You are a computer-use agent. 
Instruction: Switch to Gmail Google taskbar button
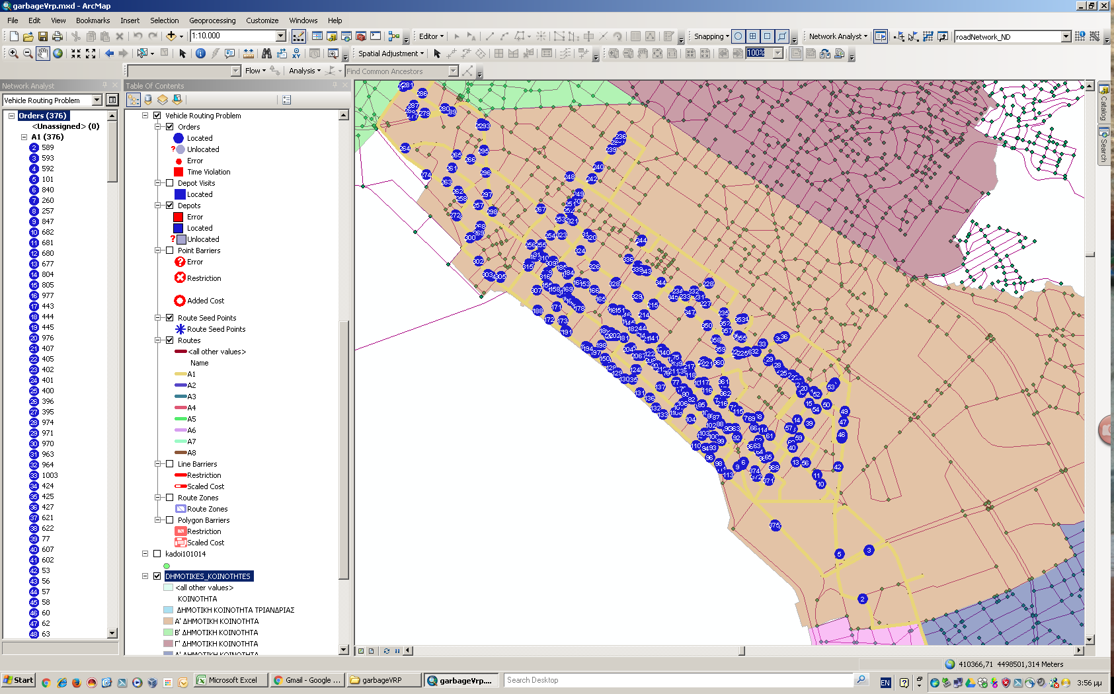tap(307, 680)
